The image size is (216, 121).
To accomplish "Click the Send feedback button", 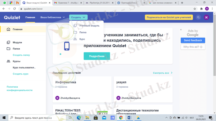I will tap(193, 40).
